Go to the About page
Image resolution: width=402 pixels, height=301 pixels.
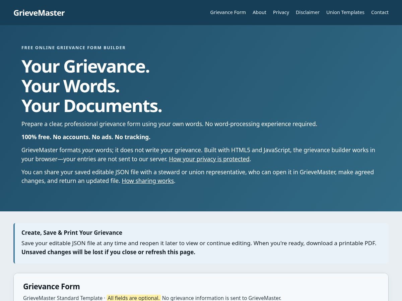[x=259, y=12]
